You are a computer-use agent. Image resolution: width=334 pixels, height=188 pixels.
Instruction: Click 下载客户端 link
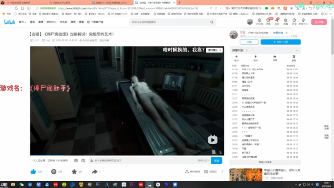tap(95, 22)
